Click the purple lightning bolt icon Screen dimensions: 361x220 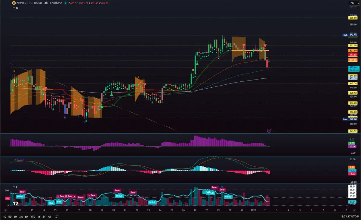[x=269, y=131]
